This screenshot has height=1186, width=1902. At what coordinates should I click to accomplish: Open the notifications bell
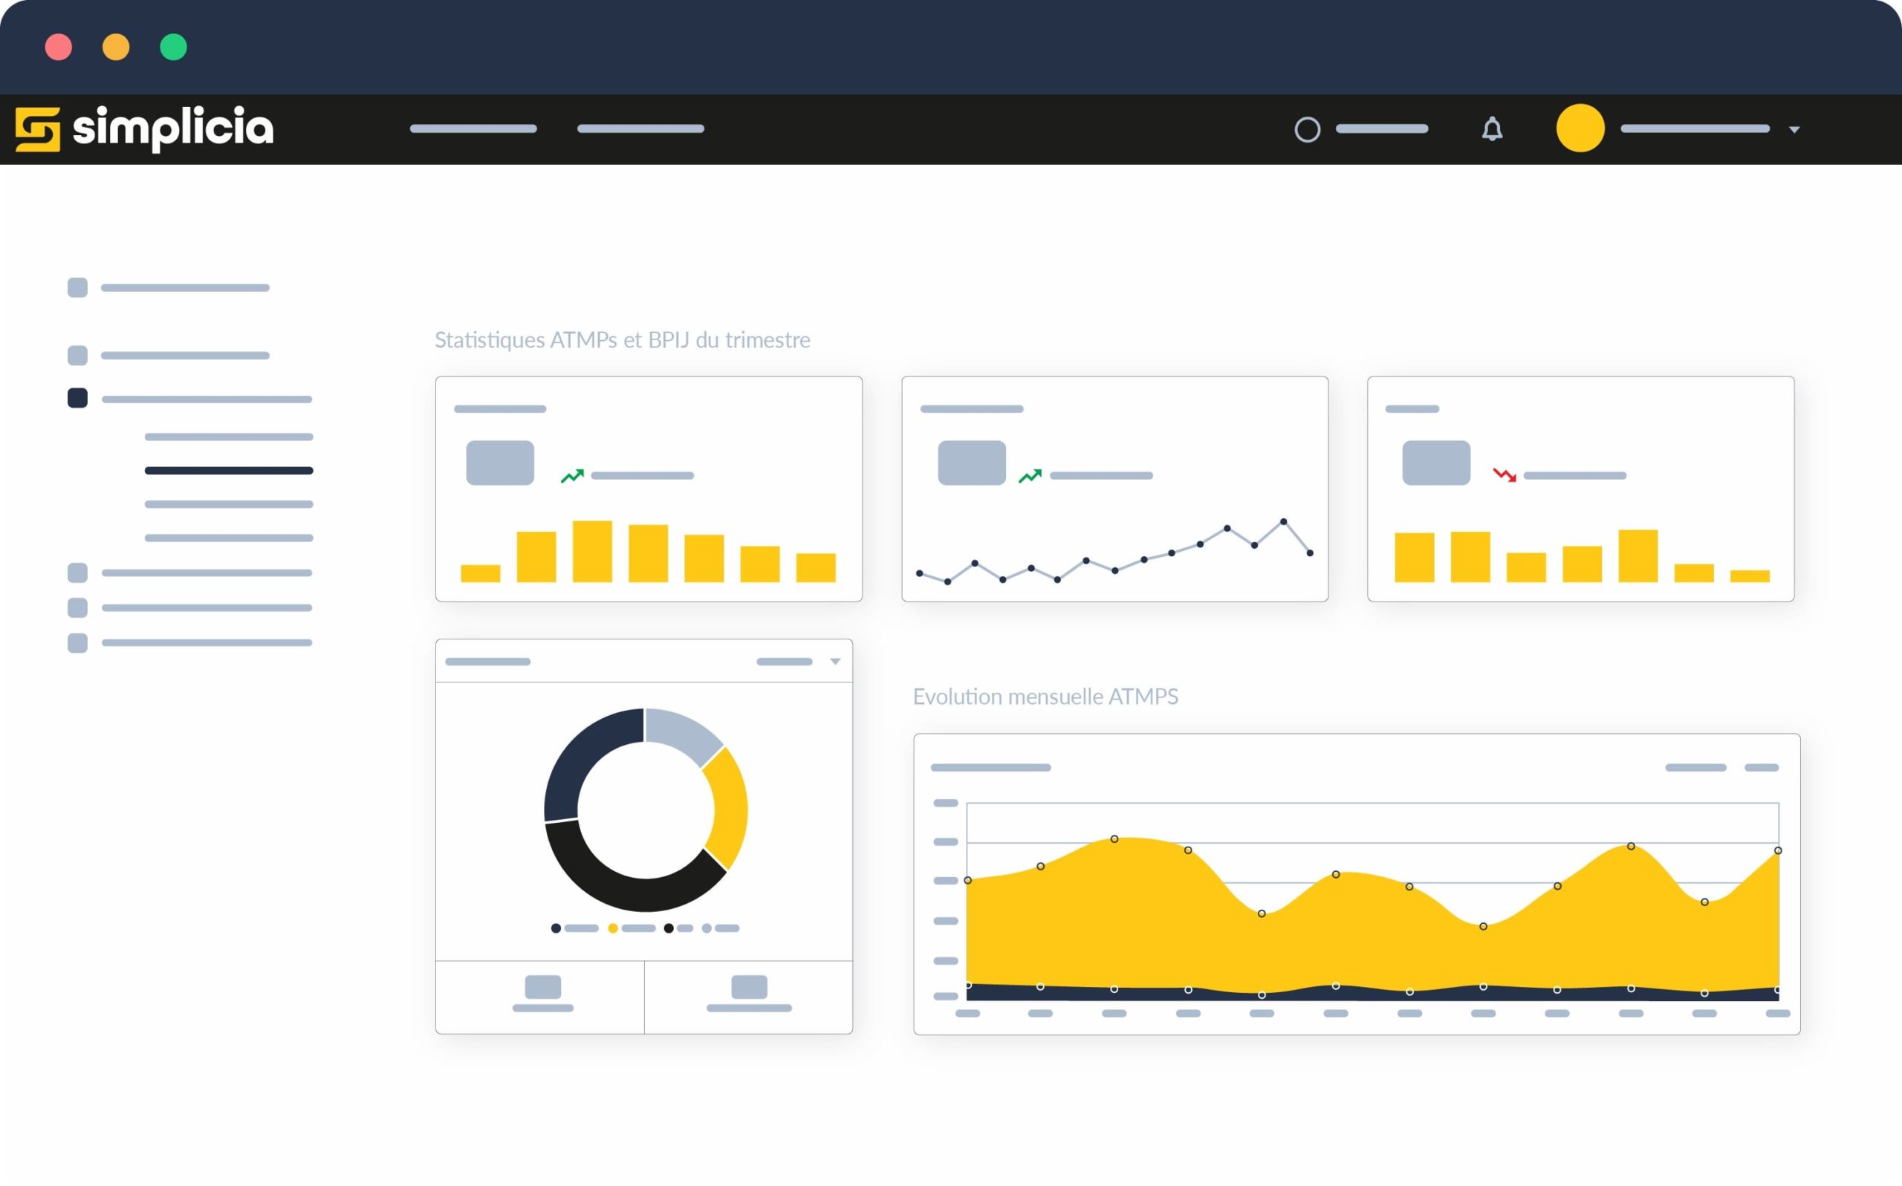[x=1492, y=128]
